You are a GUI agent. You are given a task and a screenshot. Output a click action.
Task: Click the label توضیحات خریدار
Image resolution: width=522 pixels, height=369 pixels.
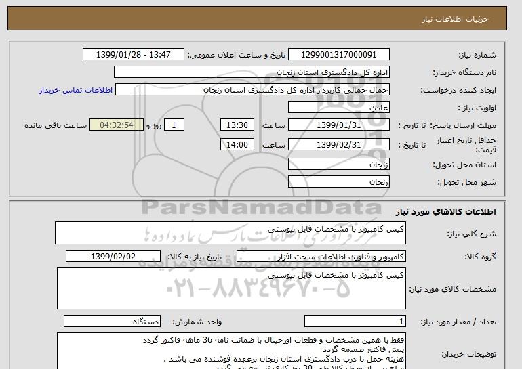pos(469,354)
